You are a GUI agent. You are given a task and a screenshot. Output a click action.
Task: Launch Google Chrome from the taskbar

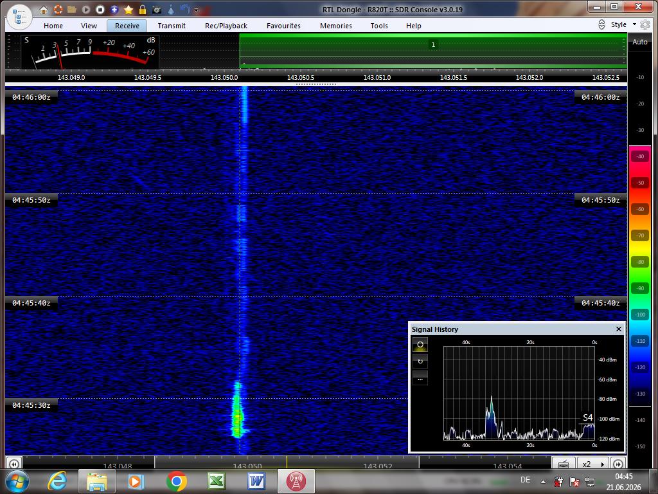(x=176, y=481)
